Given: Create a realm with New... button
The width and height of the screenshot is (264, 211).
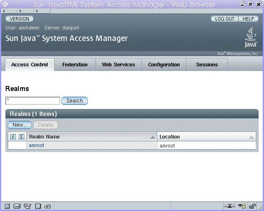Looking at the screenshot, I should [x=20, y=125].
